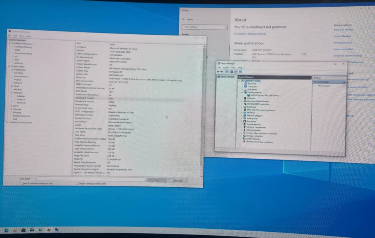Expand the Storage node in System Information
375x238 pixels.
(x=11, y=109)
